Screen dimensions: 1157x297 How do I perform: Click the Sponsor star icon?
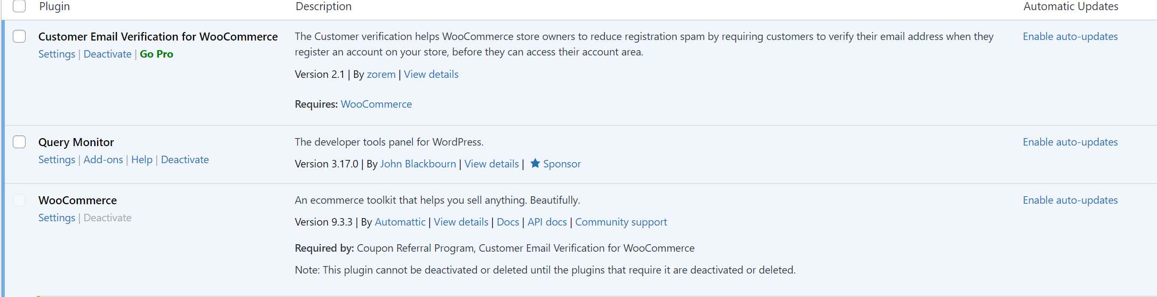[x=535, y=163]
